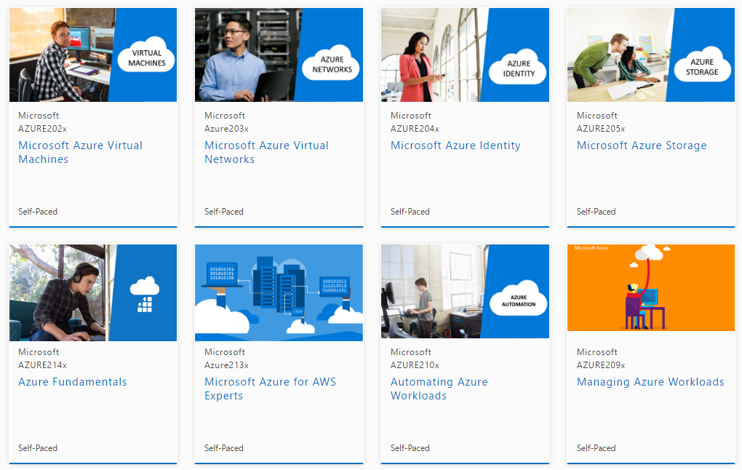Click the Azure Automation cloud badge
The image size is (742, 470).
coord(518,300)
